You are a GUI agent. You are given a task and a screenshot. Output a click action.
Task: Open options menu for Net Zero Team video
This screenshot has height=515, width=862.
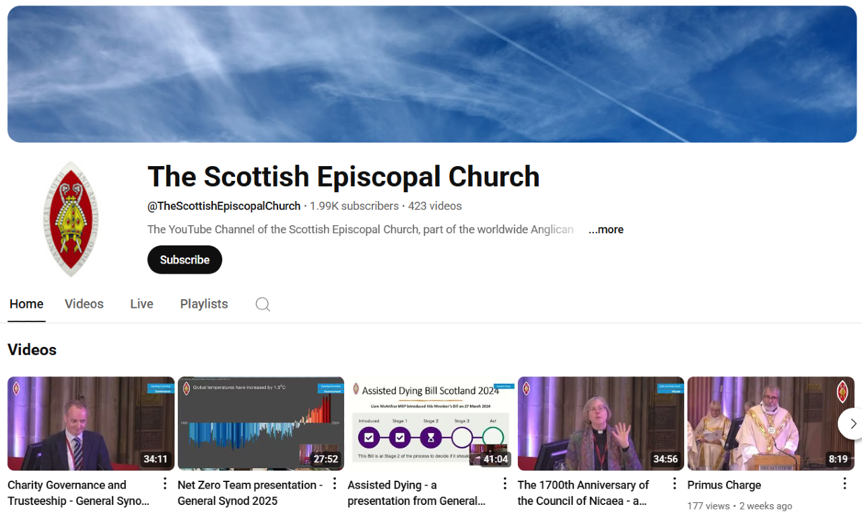[x=335, y=483]
